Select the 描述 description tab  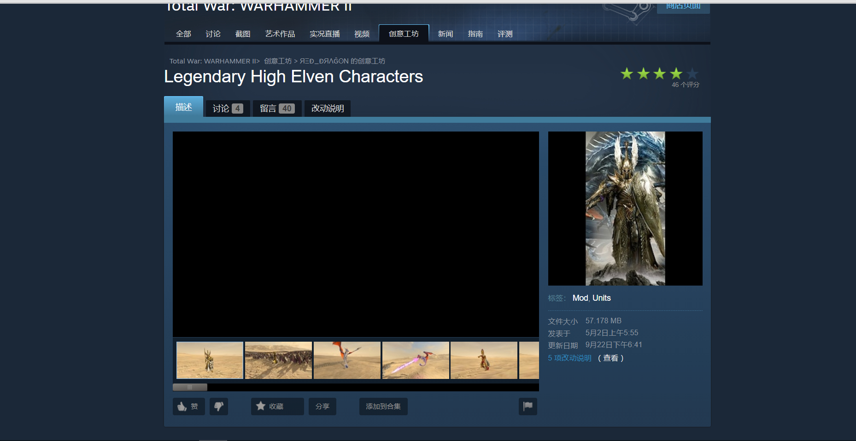coord(183,107)
